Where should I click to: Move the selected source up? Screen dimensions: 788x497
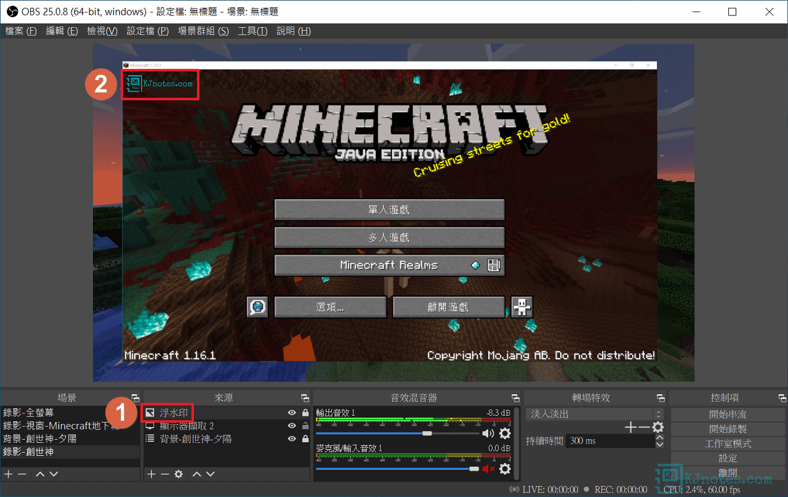(x=197, y=474)
